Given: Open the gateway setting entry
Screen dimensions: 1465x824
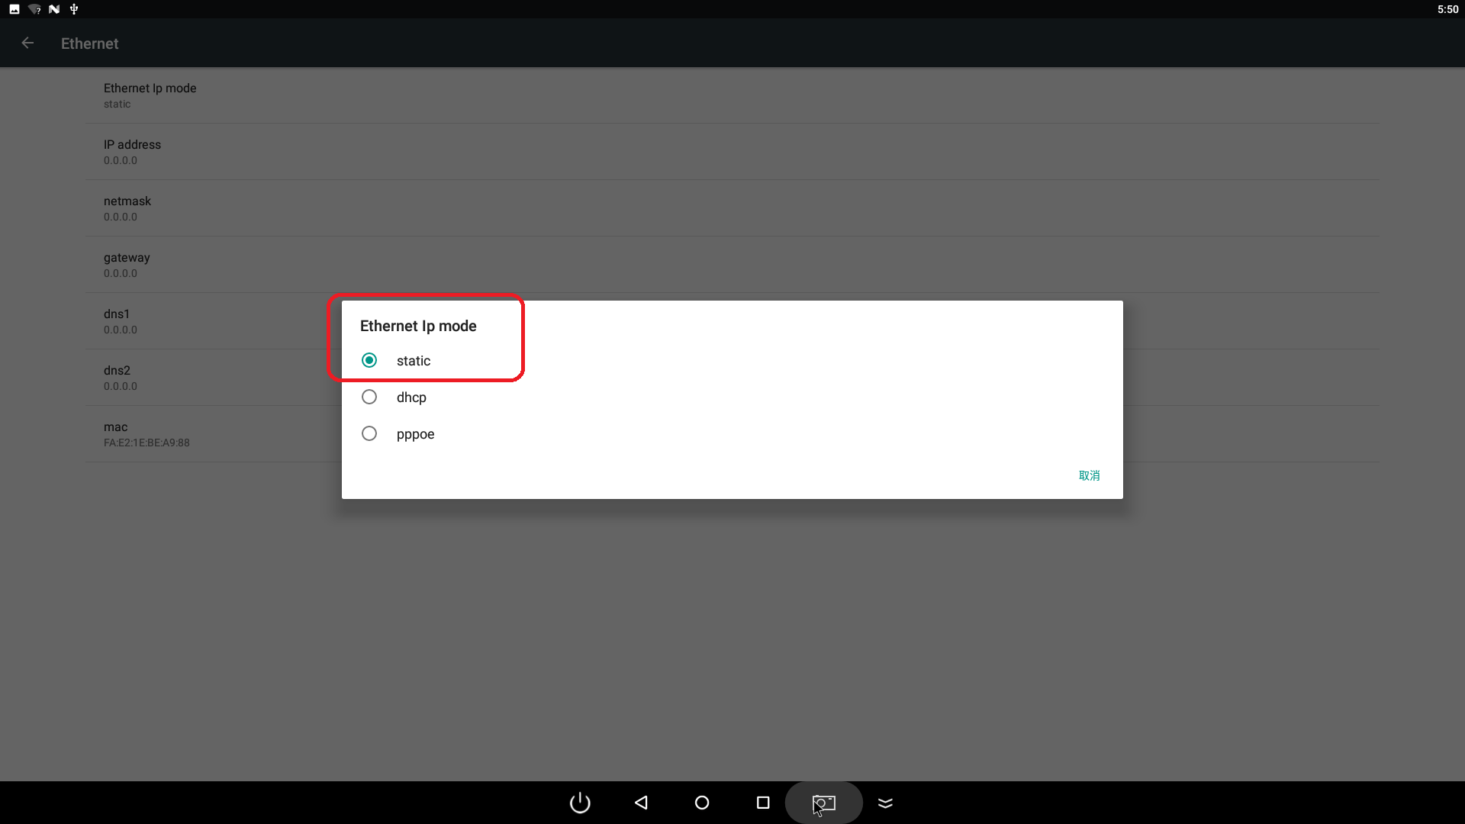Looking at the screenshot, I should point(127,265).
